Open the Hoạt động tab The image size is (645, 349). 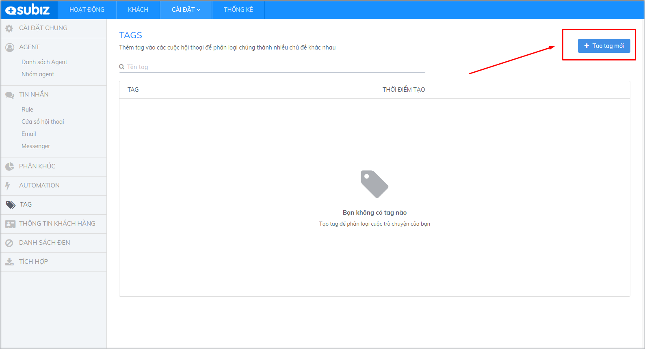click(x=87, y=10)
